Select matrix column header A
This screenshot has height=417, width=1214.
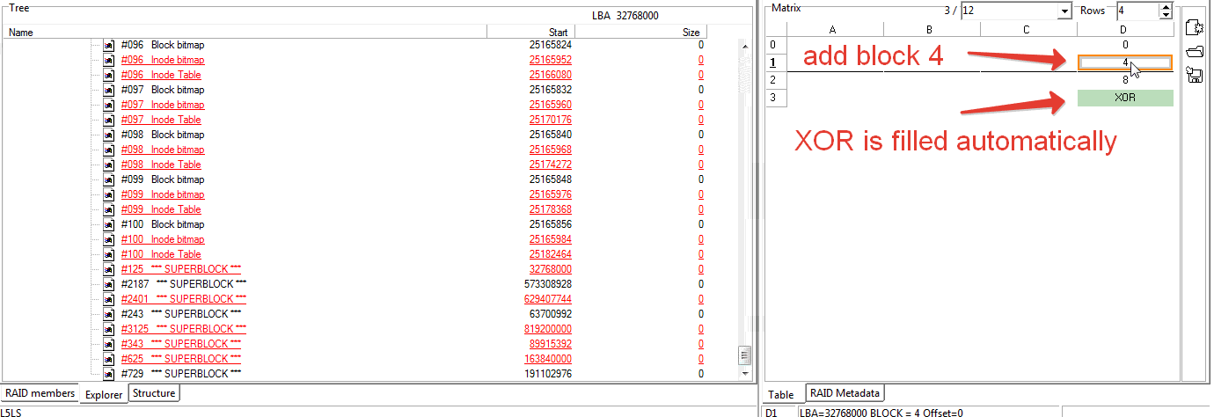[x=834, y=30]
